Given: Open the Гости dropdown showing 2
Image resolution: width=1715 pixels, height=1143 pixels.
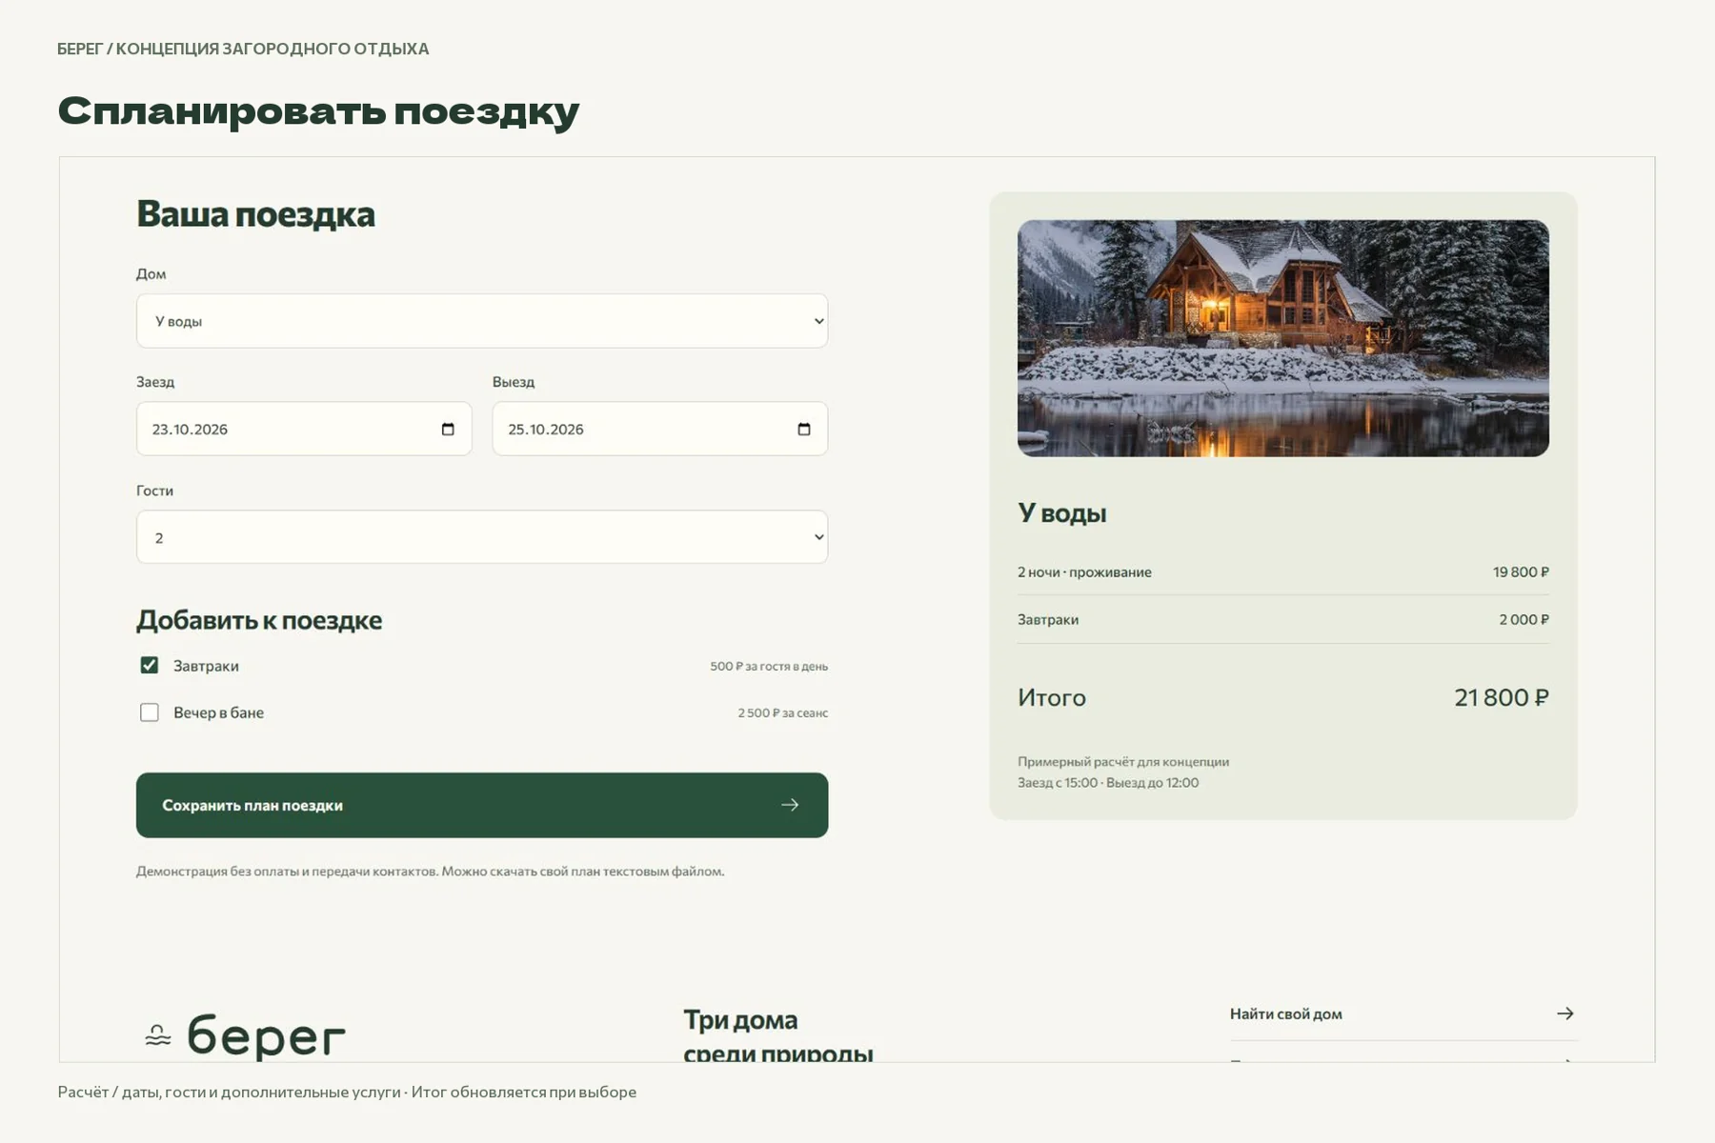Looking at the screenshot, I should point(482,537).
